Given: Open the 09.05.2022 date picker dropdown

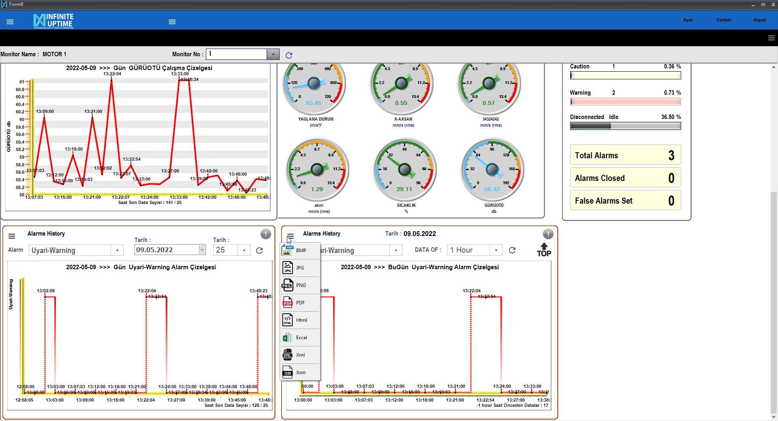Looking at the screenshot, I should pyautogui.click(x=202, y=250).
